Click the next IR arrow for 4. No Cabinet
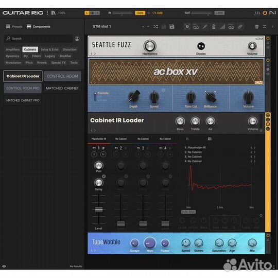Image resolution: width=278 pixels, height=278 pixels. 255,161
